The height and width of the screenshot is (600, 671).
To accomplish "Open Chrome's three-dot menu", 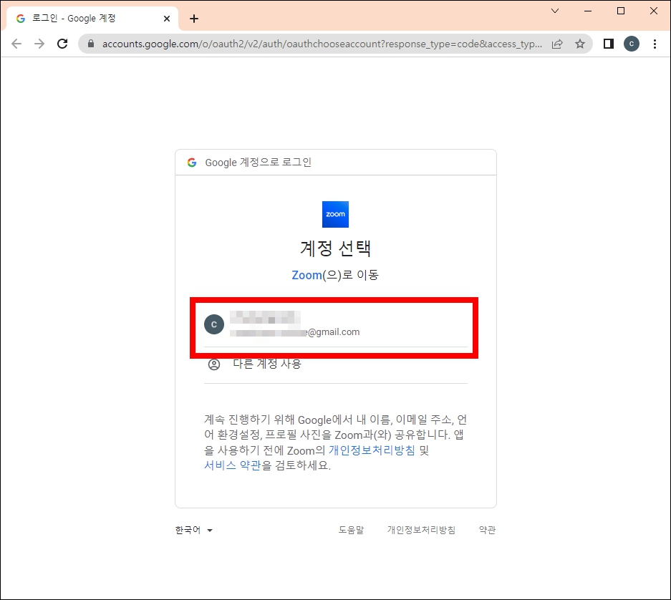I will 655,44.
